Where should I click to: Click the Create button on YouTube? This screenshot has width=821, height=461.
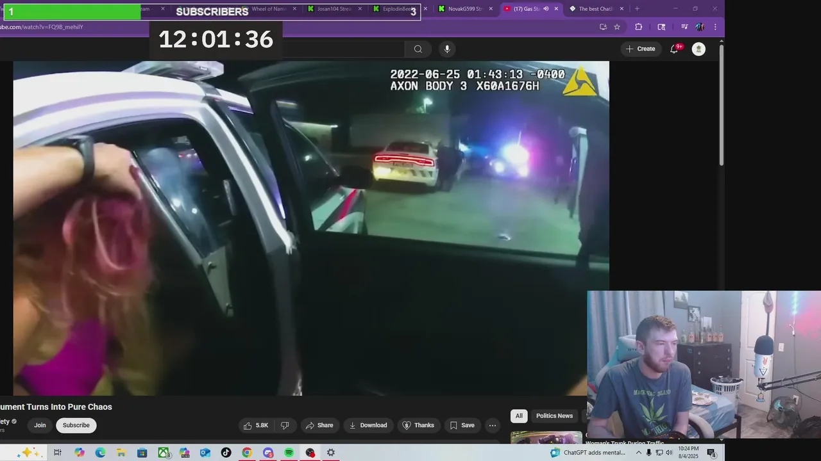[641, 49]
